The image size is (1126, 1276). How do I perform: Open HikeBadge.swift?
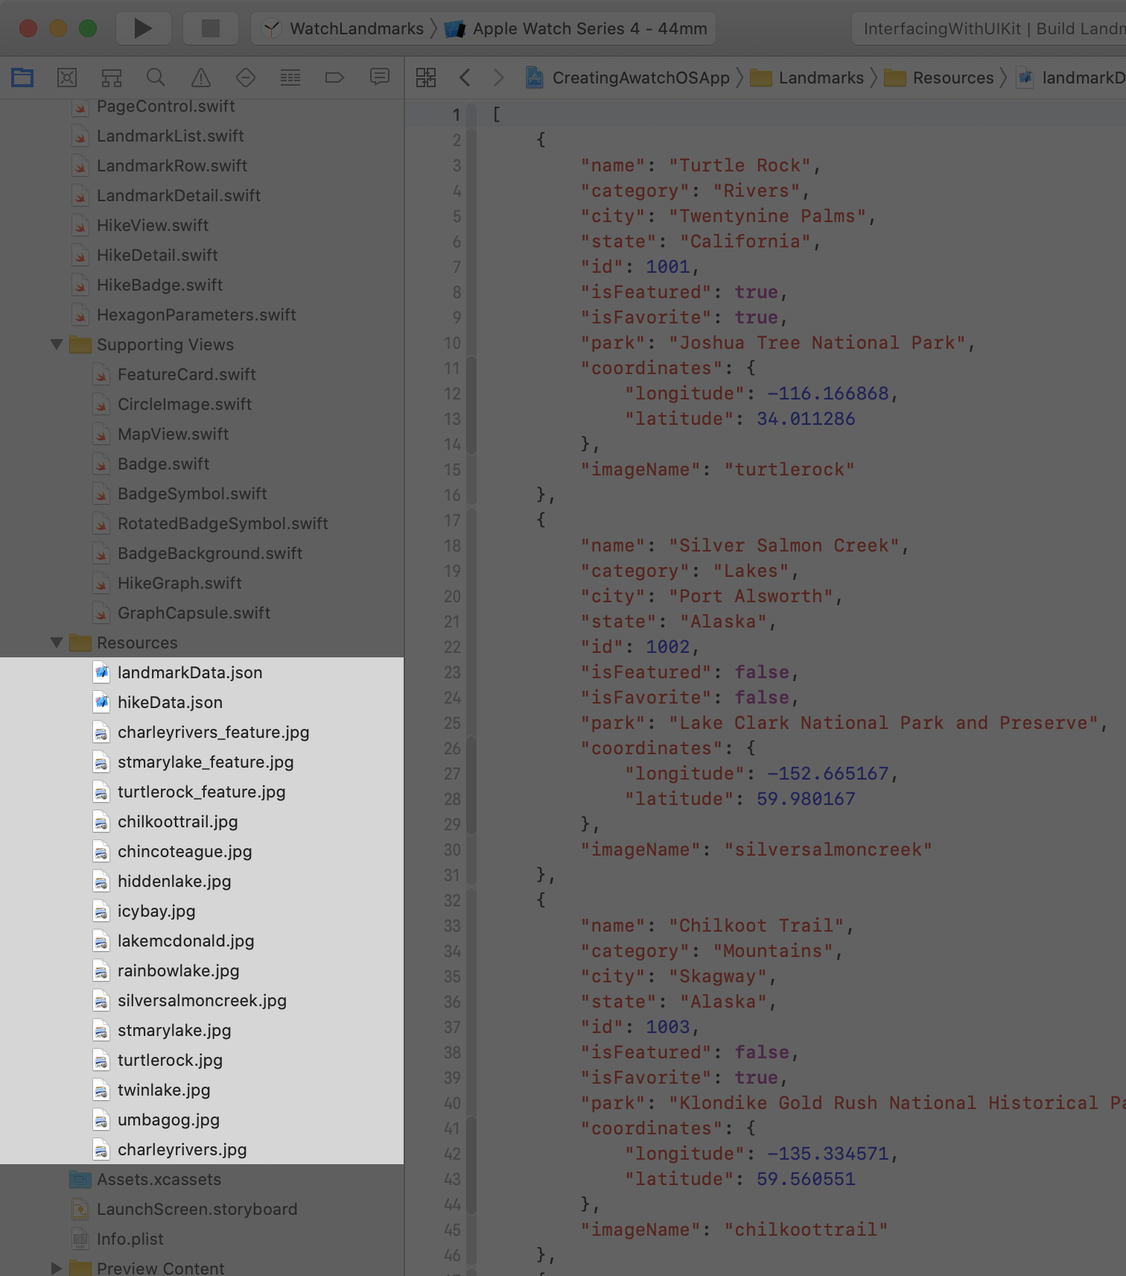159,285
